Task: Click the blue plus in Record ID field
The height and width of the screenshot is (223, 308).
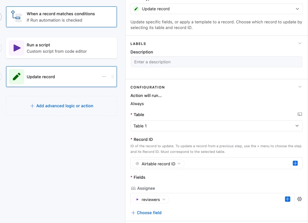Action: 295,164
